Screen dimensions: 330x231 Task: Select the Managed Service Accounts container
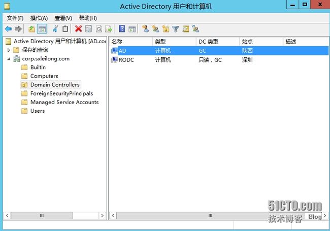tap(64, 102)
